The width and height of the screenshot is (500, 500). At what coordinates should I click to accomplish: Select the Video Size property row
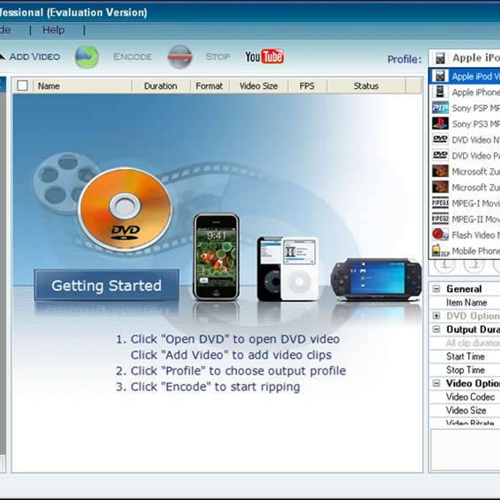pos(465,410)
